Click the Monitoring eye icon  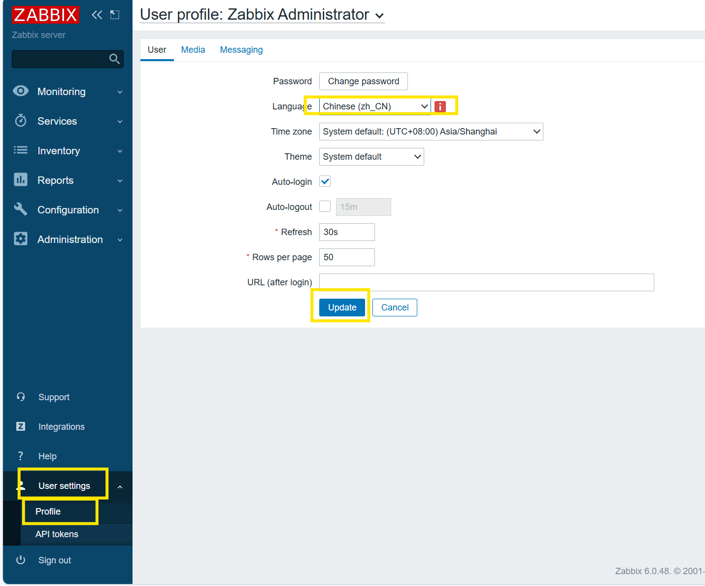pos(21,91)
